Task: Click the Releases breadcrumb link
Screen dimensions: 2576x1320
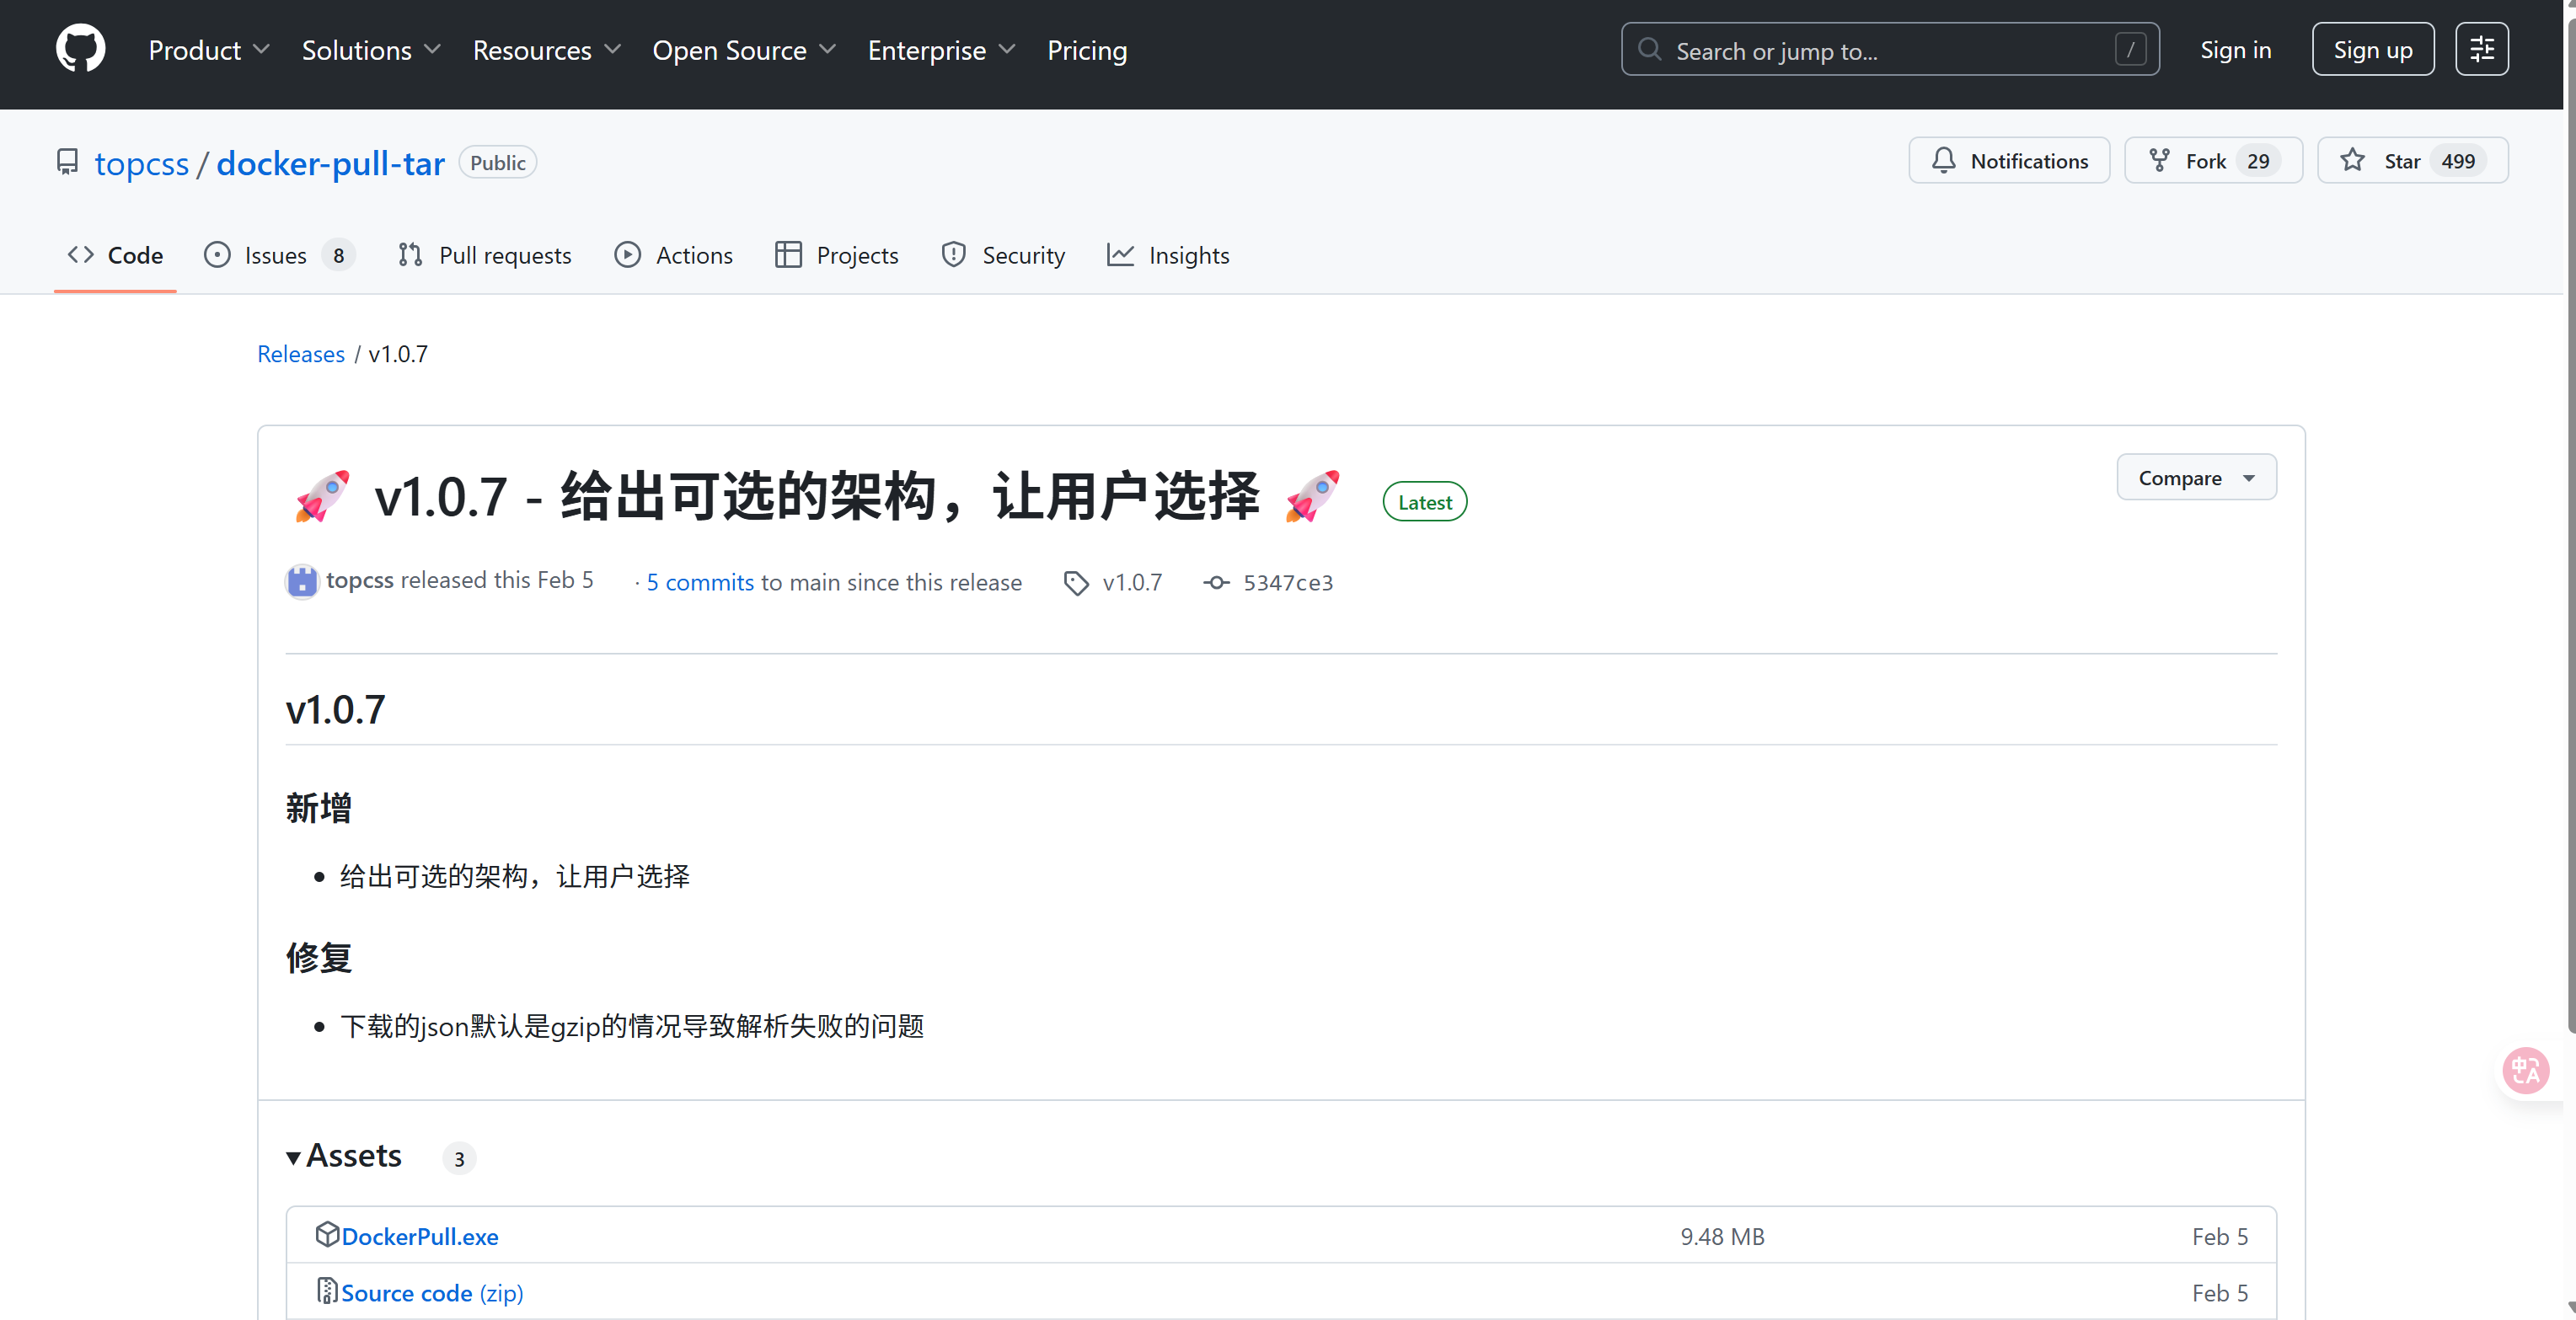Action: pos(300,354)
